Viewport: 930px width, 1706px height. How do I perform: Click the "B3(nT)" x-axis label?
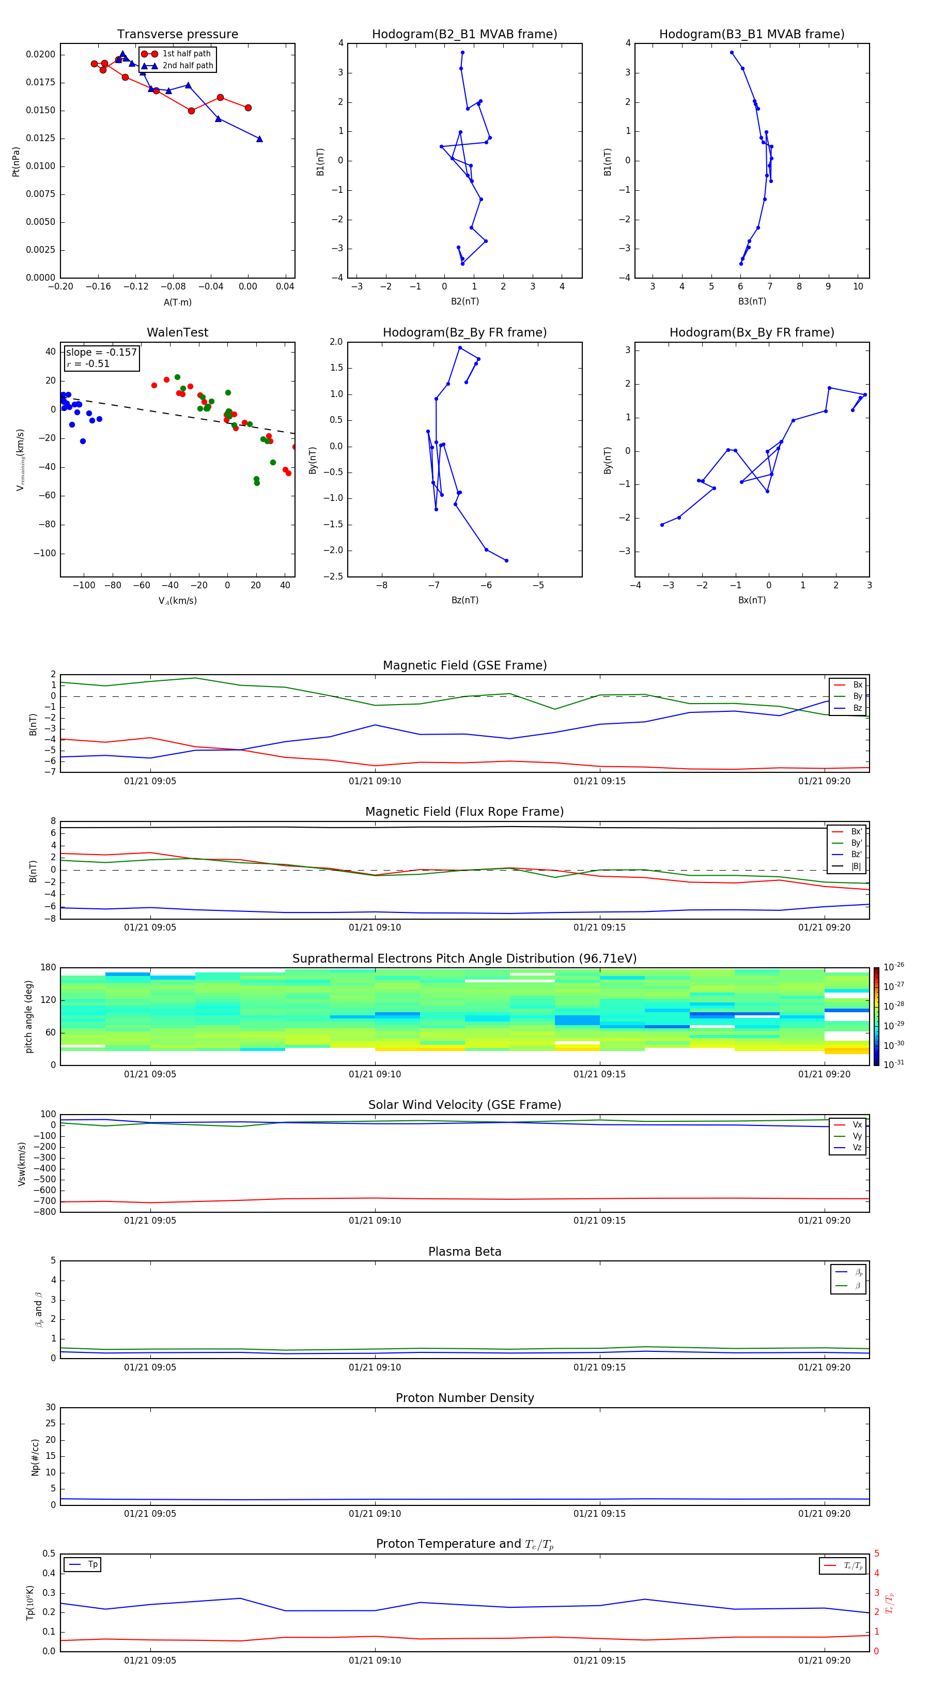tap(752, 301)
